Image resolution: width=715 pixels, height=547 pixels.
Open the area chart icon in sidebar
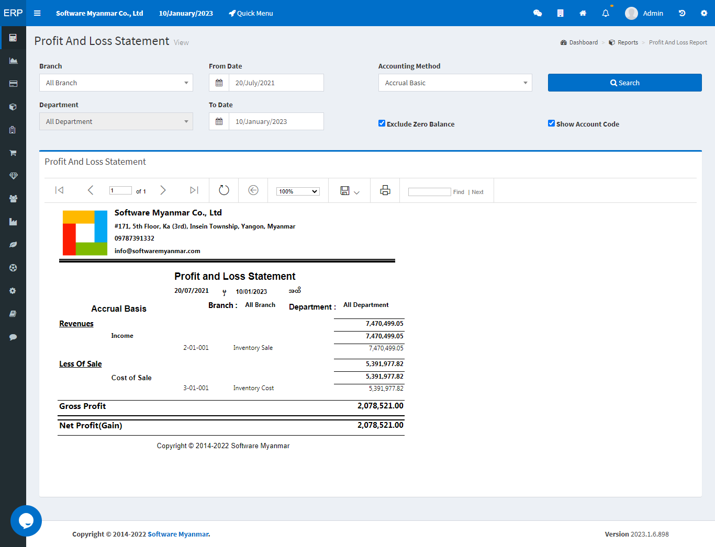click(13, 61)
